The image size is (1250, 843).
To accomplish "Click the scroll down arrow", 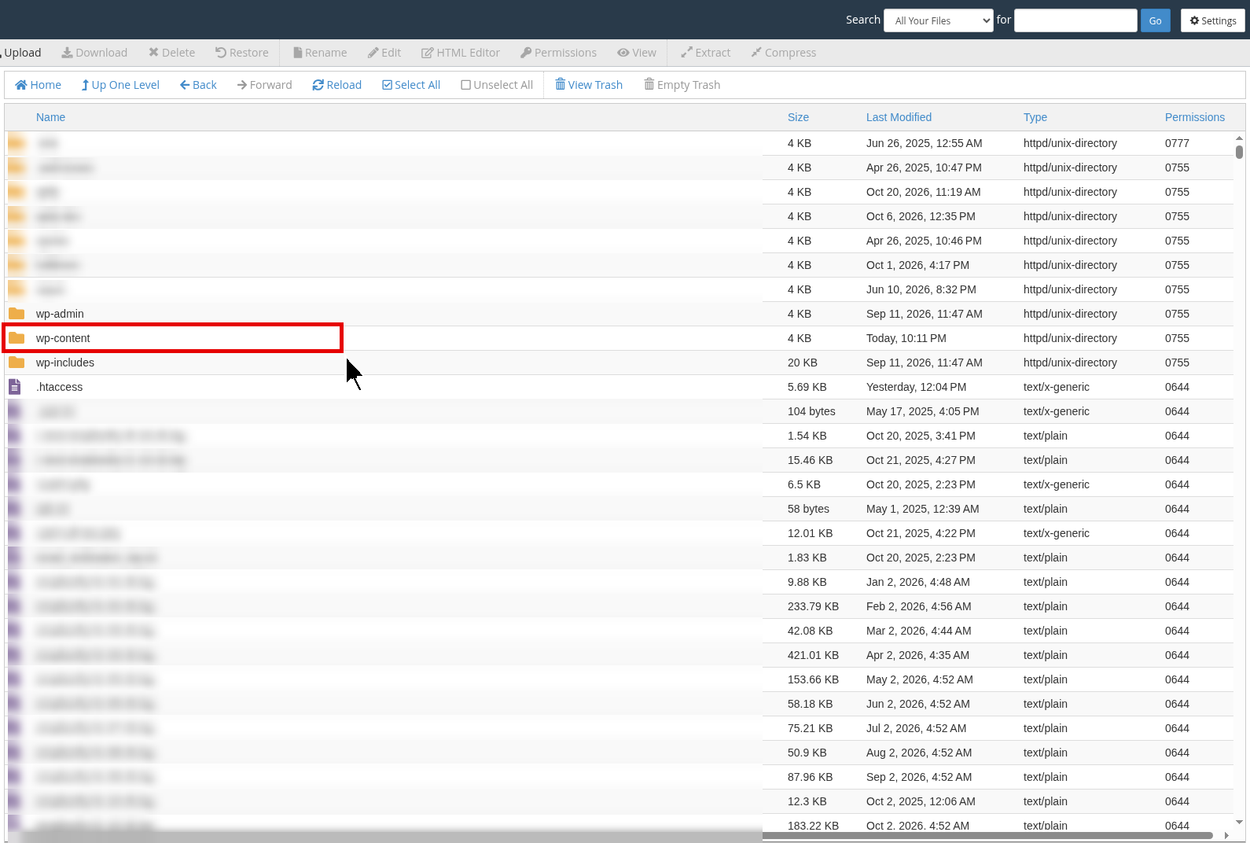I will click(1239, 823).
